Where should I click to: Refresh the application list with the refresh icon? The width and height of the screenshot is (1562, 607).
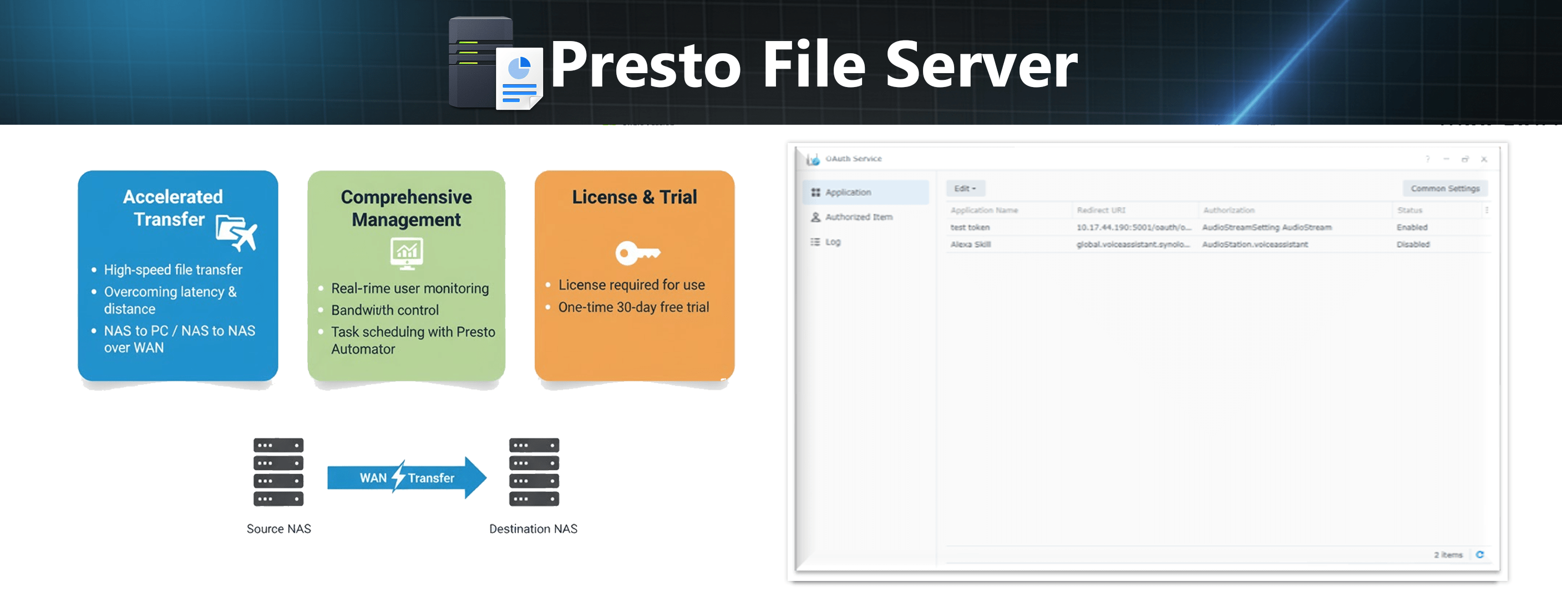(1481, 554)
